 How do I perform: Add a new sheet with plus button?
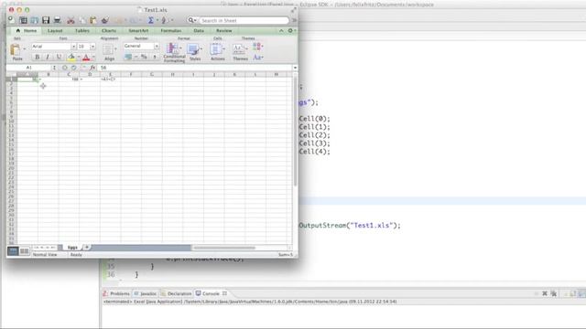[x=87, y=247]
